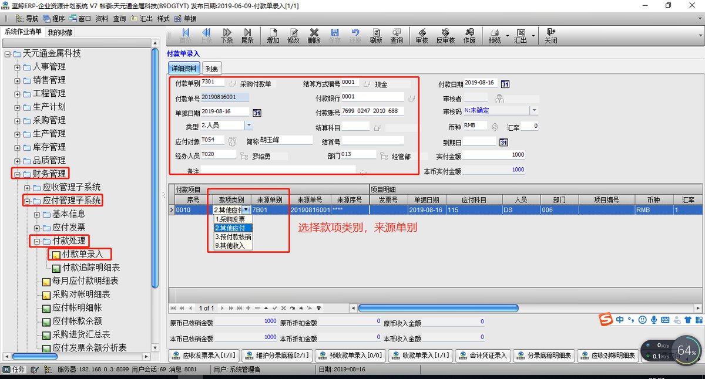Jump to last record (尾条)

[247, 36]
